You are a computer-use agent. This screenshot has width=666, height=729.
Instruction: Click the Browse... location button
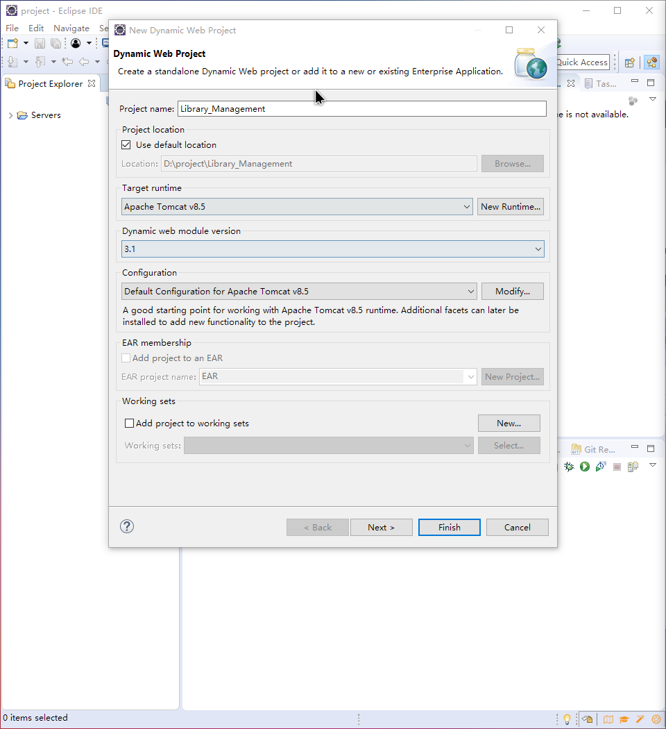512,164
